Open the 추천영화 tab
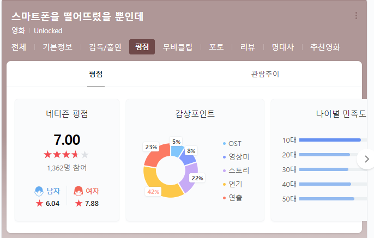 pos(325,47)
